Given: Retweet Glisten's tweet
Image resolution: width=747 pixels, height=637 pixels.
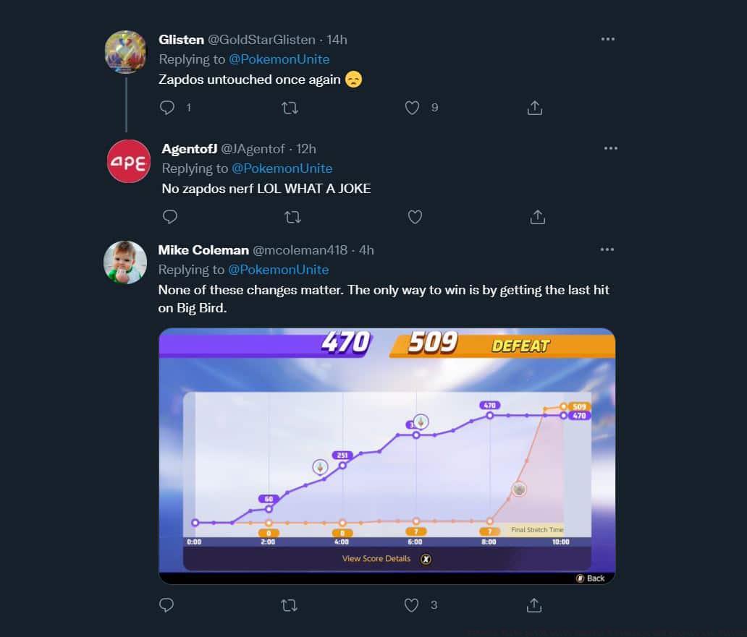Looking at the screenshot, I should click(290, 108).
